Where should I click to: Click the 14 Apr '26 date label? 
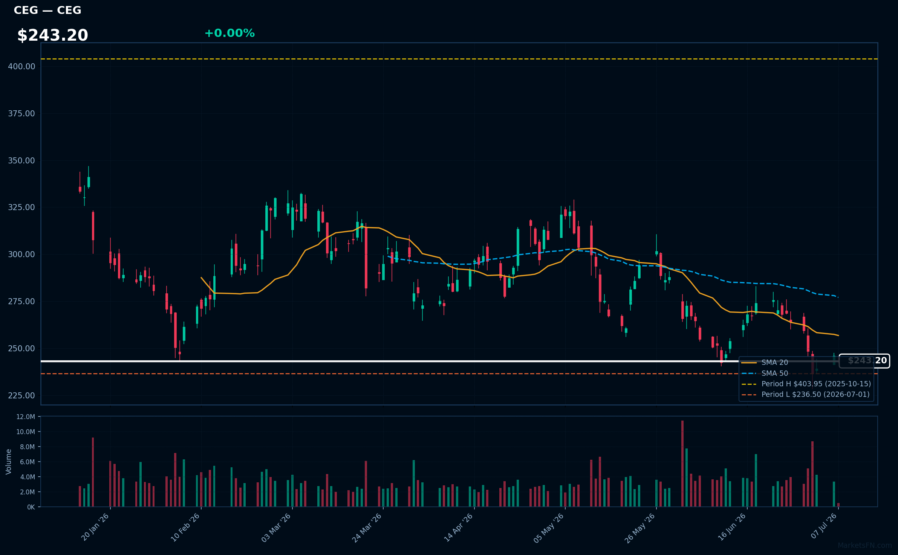tap(458, 528)
